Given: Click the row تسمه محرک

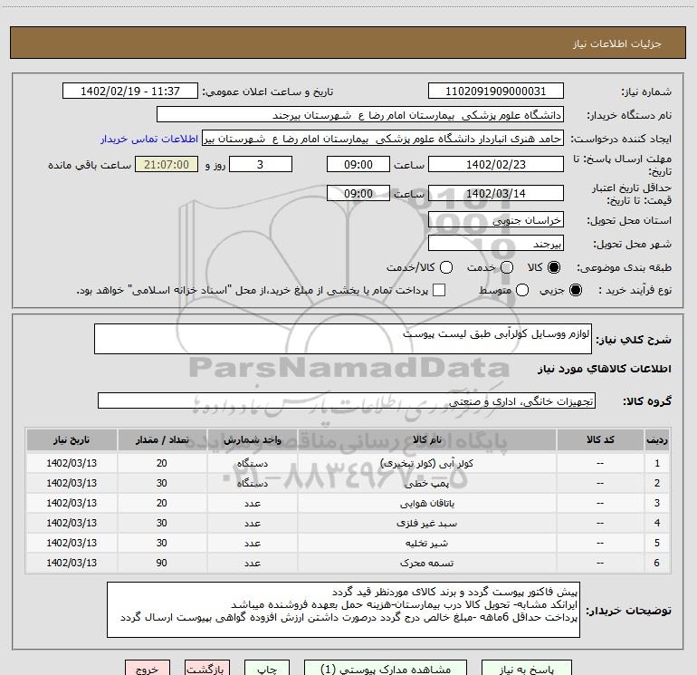Looking at the screenshot, I should pyautogui.click(x=348, y=563).
